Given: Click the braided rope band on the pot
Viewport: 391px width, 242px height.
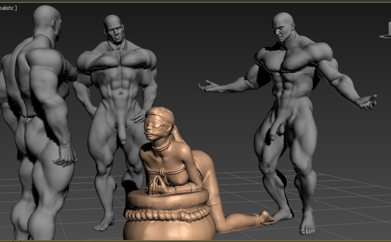Looking at the screenshot, I should (x=167, y=215).
